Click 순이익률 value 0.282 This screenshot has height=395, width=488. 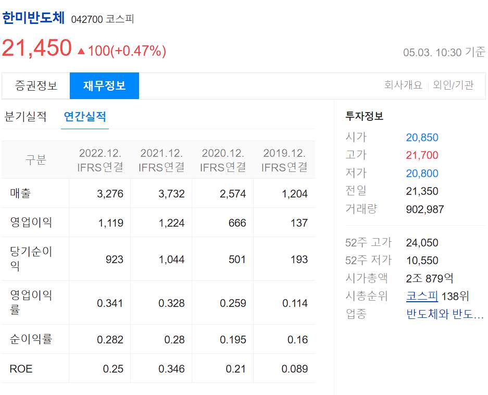(x=110, y=339)
